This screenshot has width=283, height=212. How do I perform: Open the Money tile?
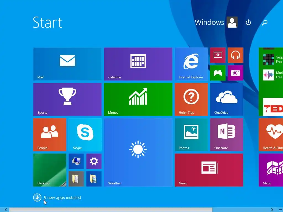tap(138, 99)
